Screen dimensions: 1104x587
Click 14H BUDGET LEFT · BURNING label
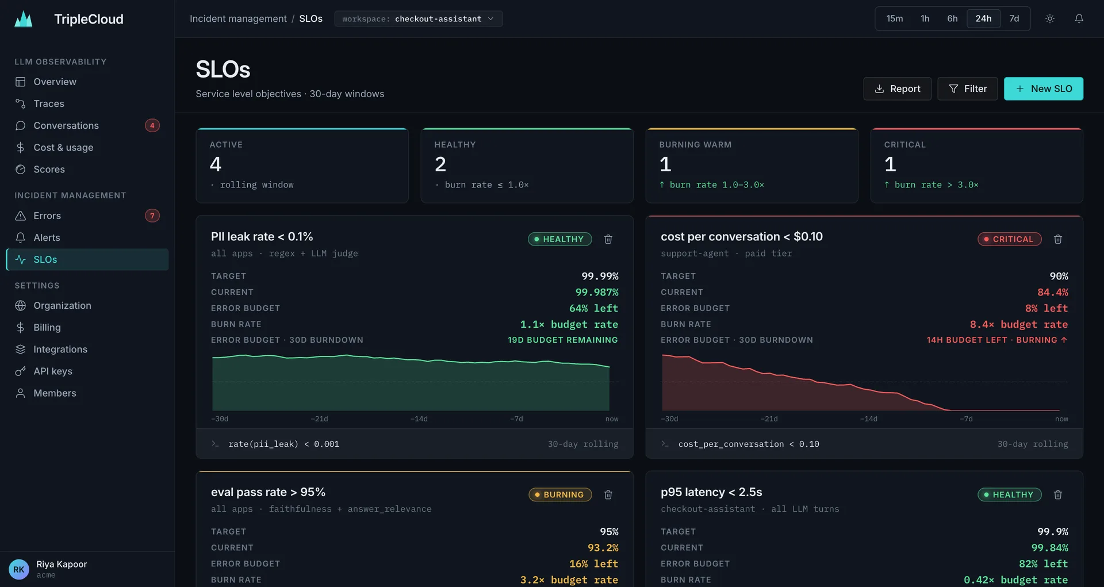point(997,340)
